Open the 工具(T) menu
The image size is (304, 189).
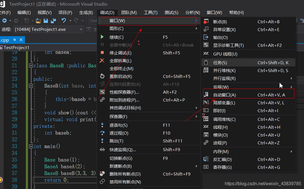click(x=151, y=13)
